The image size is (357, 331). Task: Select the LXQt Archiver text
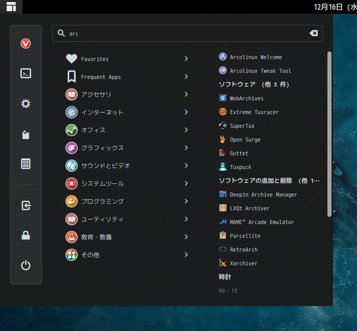click(249, 208)
